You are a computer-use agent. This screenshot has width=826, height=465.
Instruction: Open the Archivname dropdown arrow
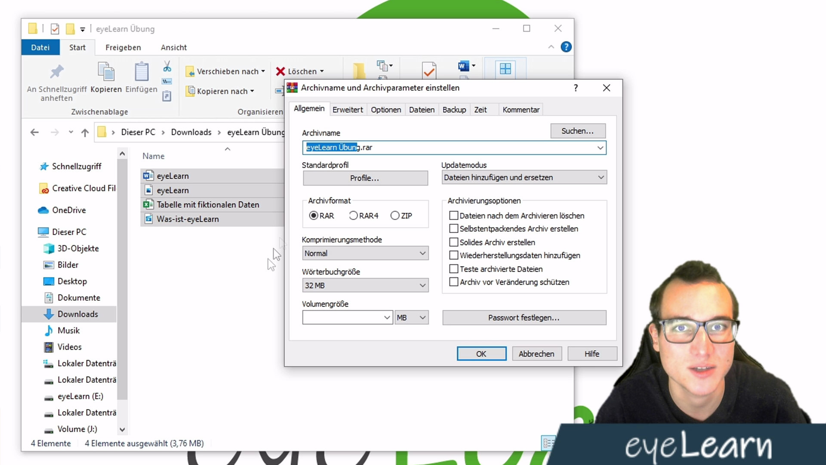[600, 148]
